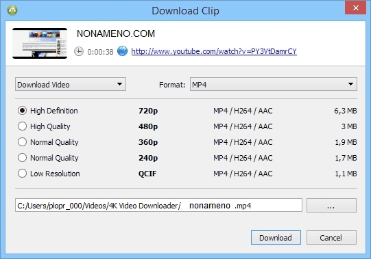Open the Download Video dropdown
Image resolution: width=371 pixels, height=259 pixels.
coord(71,84)
